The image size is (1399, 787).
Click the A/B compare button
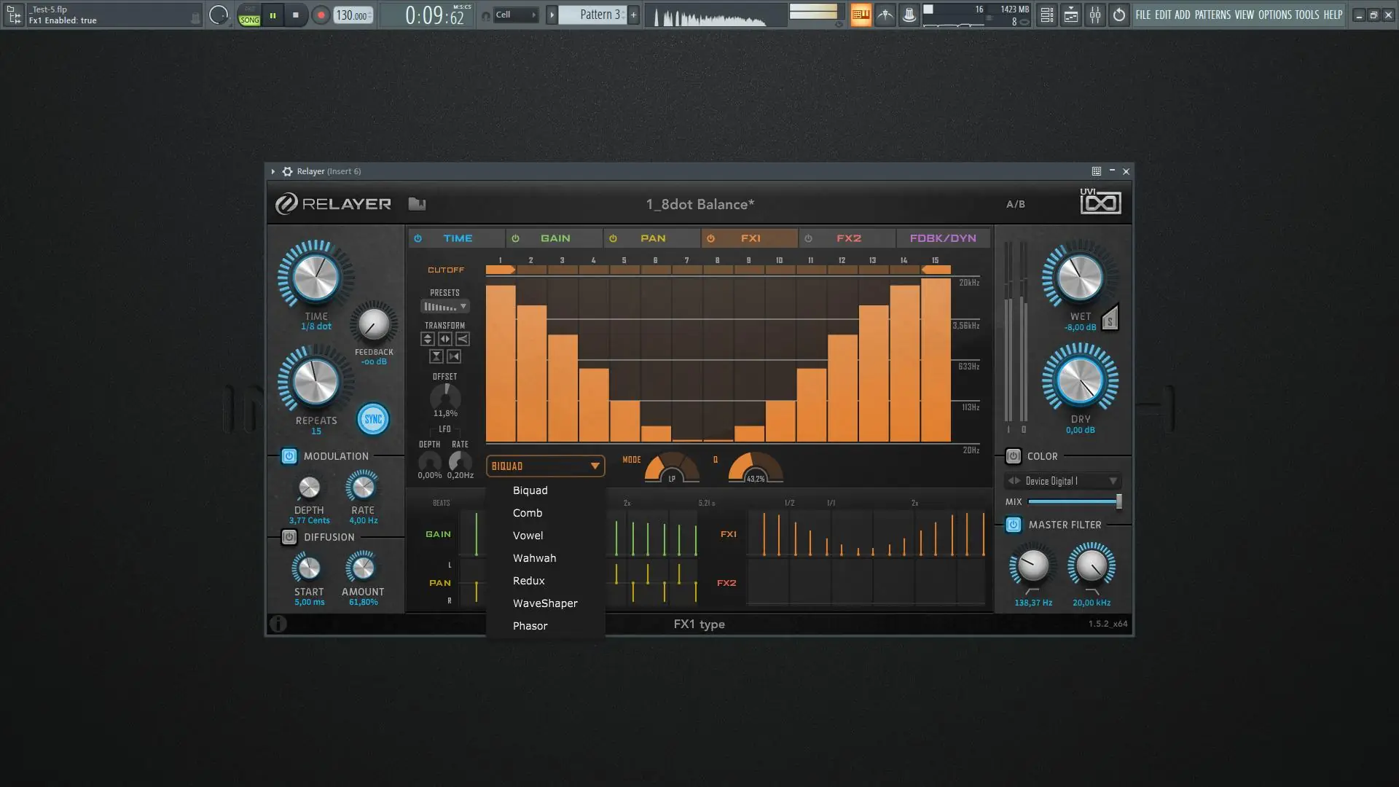click(1015, 204)
